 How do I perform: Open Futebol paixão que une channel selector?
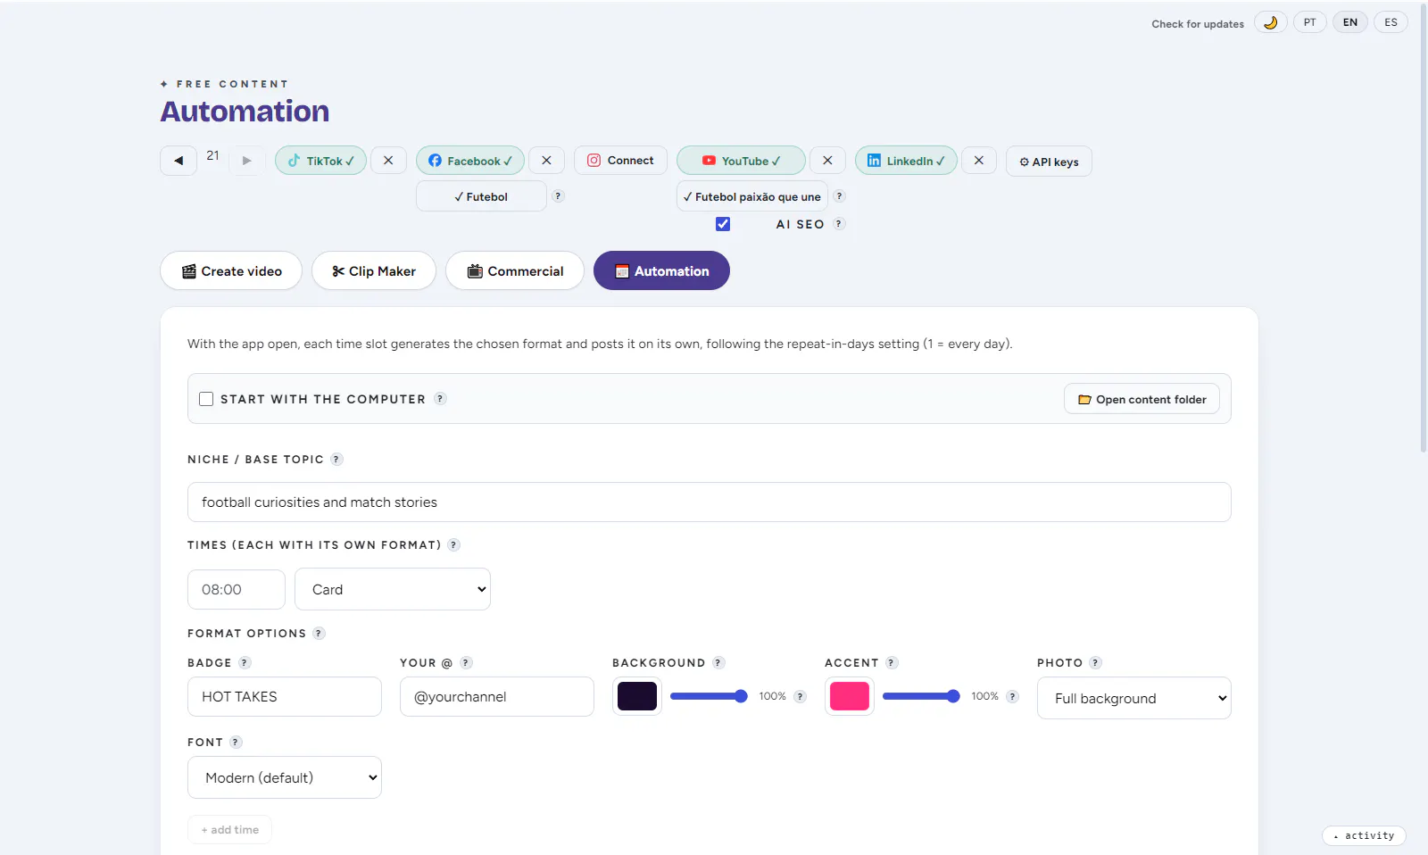pos(751,196)
